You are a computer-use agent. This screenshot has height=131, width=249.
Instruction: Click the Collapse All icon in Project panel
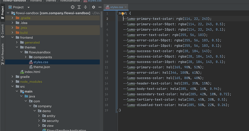pyautogui.click(x=86, y=7)
